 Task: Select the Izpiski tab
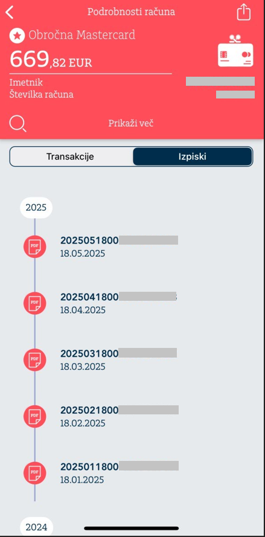tap(193, 156)
